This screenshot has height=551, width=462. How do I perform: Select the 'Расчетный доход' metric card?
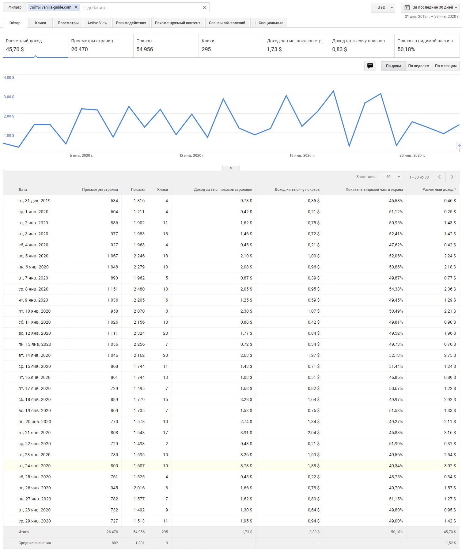[x=36, y=46]
